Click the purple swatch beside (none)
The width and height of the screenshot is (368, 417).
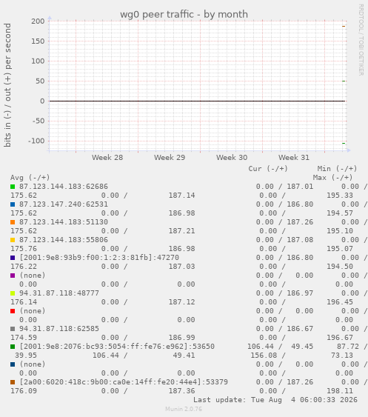[x=13, y=276]
